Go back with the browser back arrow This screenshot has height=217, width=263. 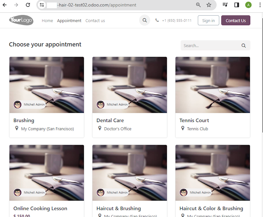point(5,5)
